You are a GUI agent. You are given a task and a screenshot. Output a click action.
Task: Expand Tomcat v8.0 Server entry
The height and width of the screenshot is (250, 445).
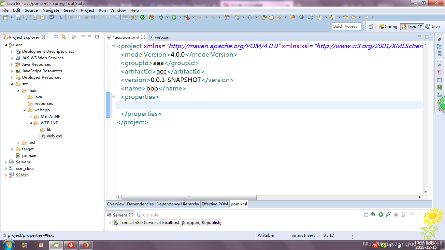110,223
